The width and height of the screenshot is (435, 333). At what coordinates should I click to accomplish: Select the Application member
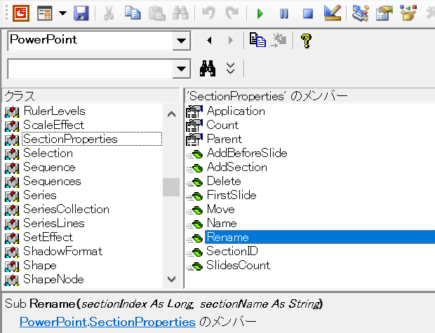(236, 111)
